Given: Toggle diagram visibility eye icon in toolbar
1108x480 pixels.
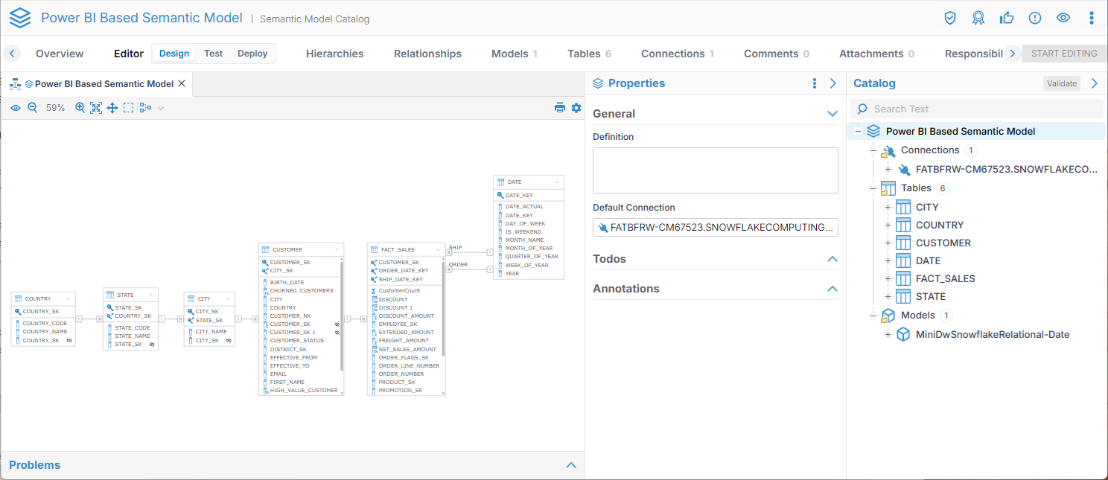Looking at the screenshot, I should click(x=16, y=108).
